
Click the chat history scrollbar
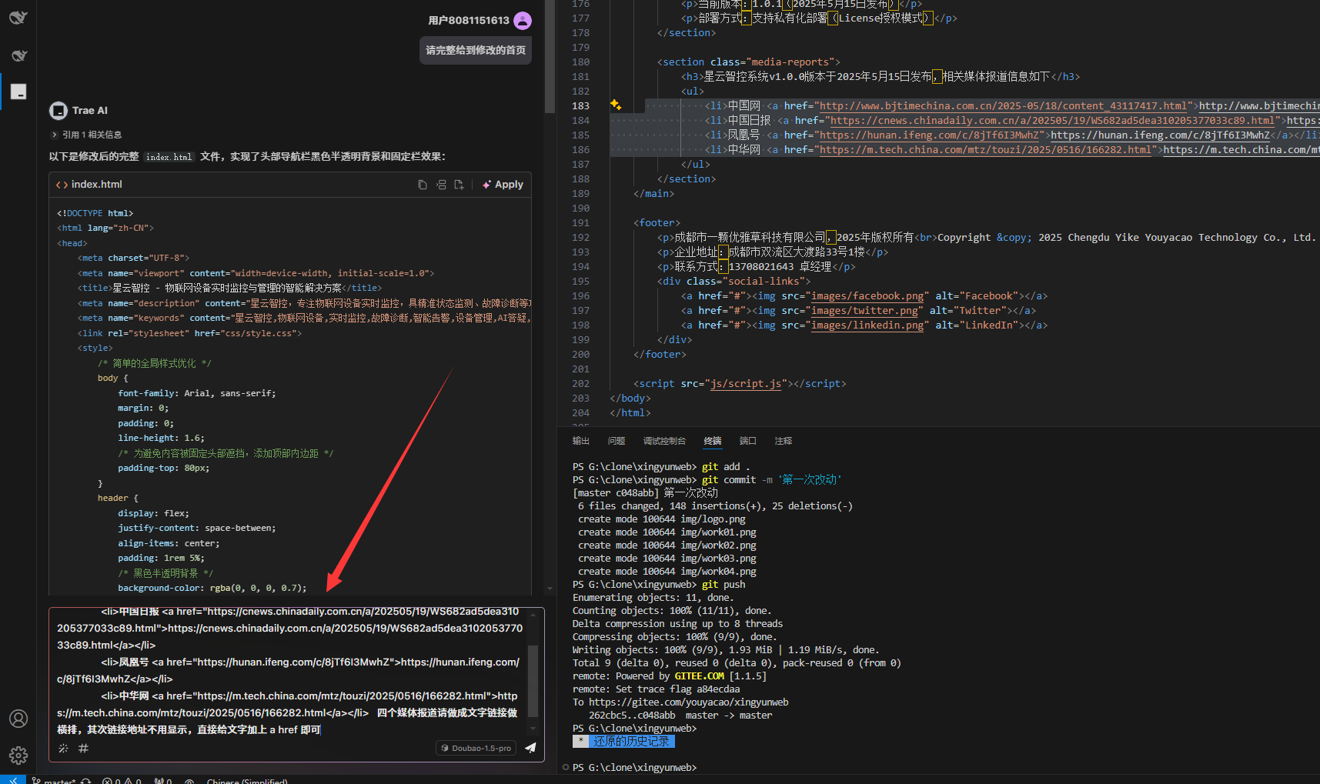pyautogui.click(x=550, y=58)
